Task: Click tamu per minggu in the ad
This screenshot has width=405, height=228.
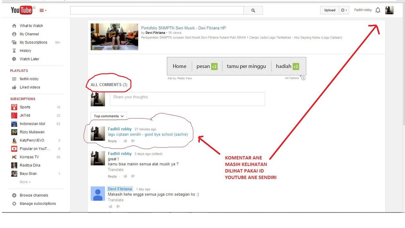Action: tap(246, 66)
